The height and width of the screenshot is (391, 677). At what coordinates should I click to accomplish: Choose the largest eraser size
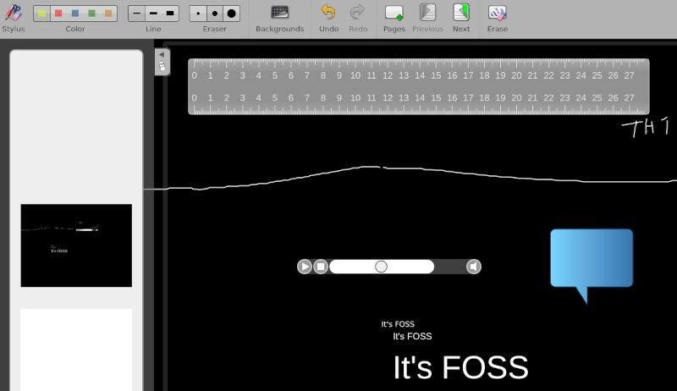[231, 14]
